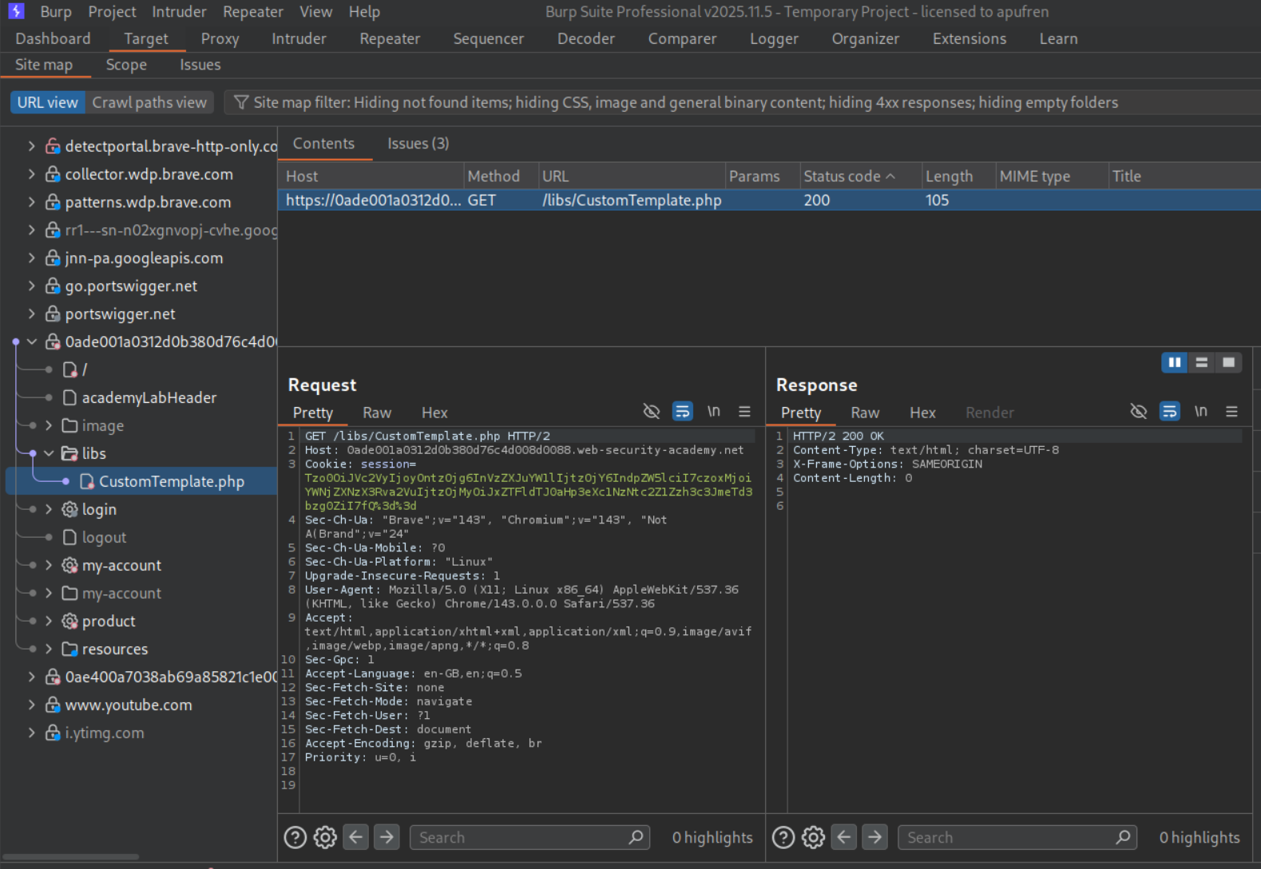Open the Request panel help icon

tap(295, 837)
